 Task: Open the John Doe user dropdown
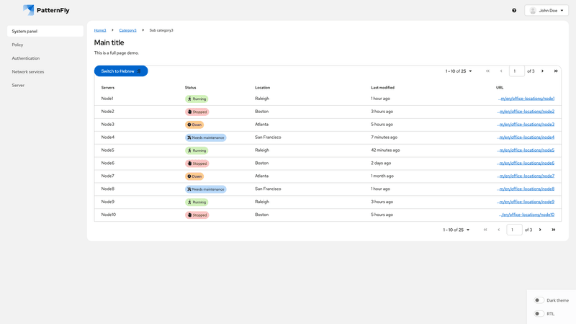[546, 10]
